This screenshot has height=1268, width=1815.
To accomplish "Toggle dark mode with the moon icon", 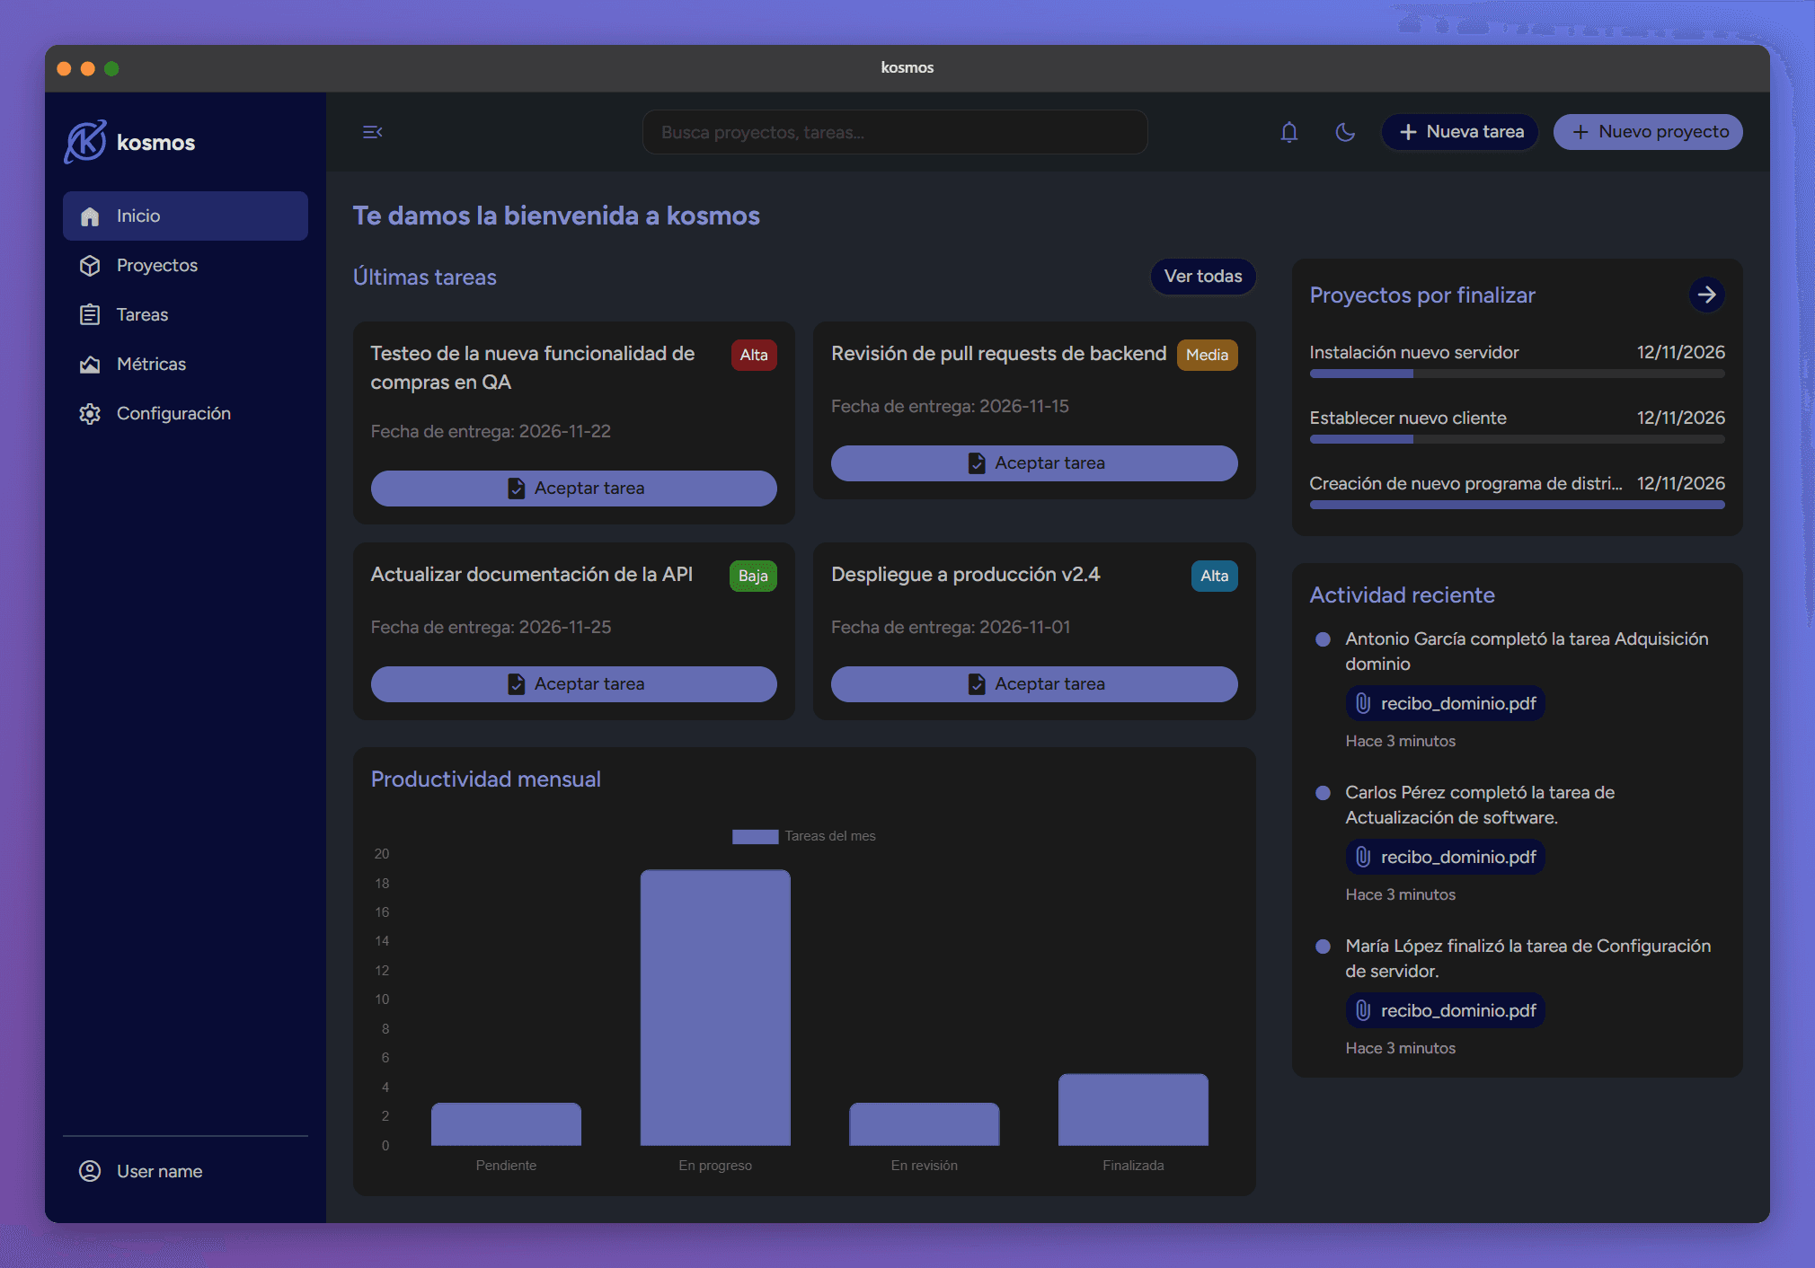I will (x=1344, y=133).
